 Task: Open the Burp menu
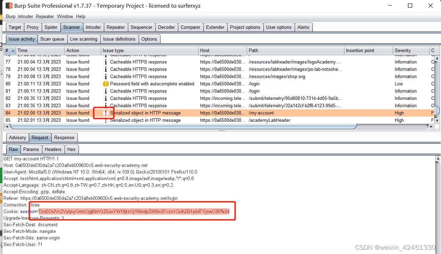(11, 16)
